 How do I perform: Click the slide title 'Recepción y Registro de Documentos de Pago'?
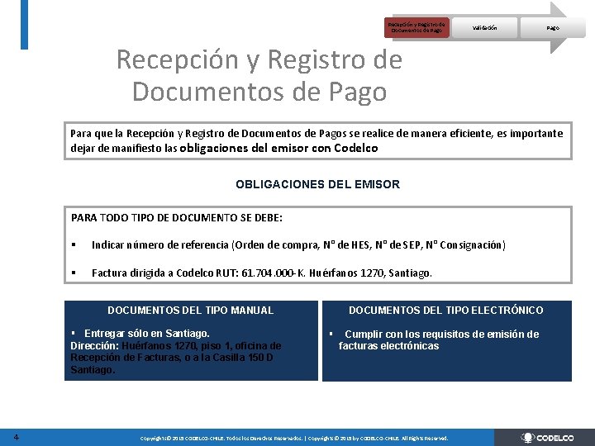[259, 75]
